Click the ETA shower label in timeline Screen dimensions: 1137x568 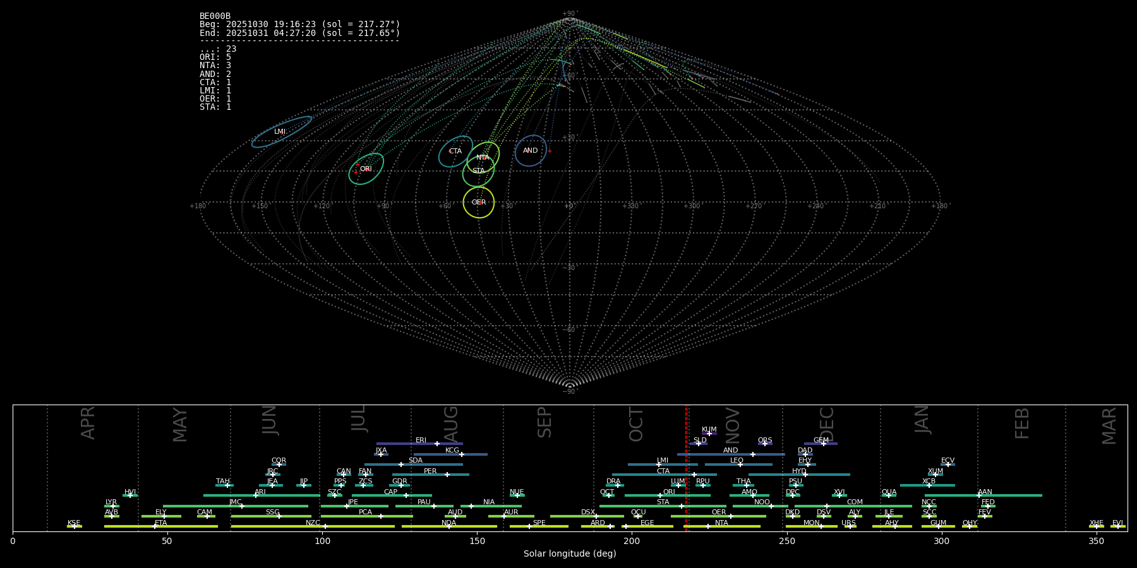(x=161, y=523)
